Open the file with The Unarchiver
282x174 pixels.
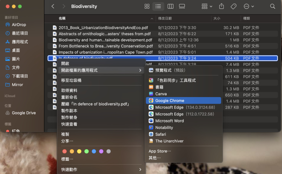[x=183, y=141]
